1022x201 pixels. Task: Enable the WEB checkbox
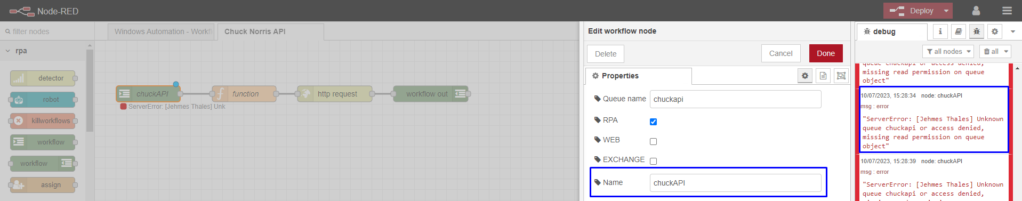click(653, 141)
